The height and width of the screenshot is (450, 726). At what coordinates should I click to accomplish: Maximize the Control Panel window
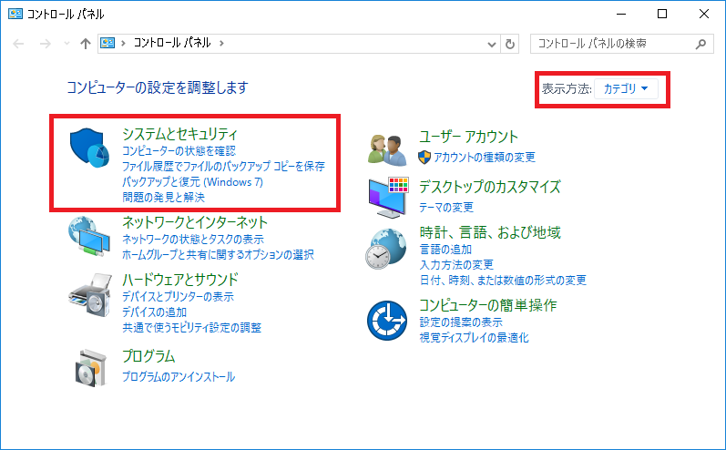tap(662, 14)
